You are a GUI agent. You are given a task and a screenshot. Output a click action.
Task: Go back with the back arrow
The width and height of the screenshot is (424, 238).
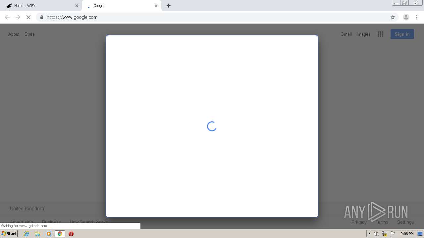pos(7,17)
